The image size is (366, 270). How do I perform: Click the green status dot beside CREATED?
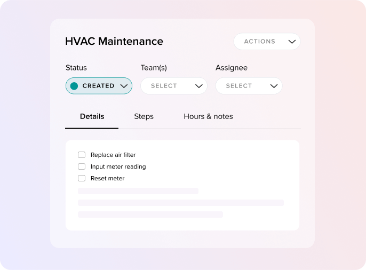[x=74, y=86]
